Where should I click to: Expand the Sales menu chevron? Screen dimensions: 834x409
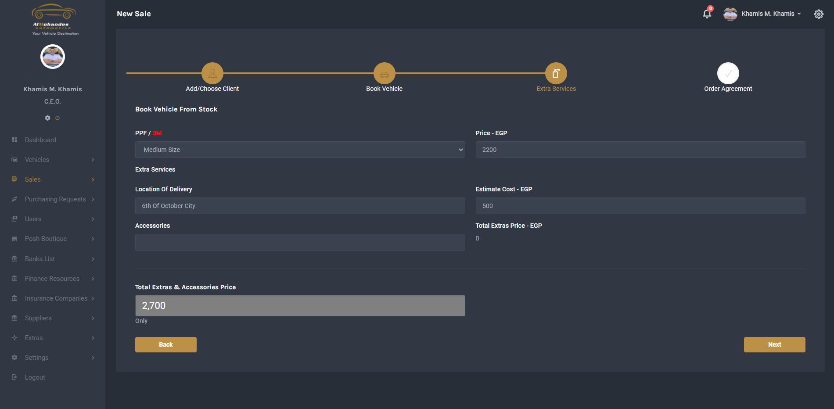click(x=93, y=179)
